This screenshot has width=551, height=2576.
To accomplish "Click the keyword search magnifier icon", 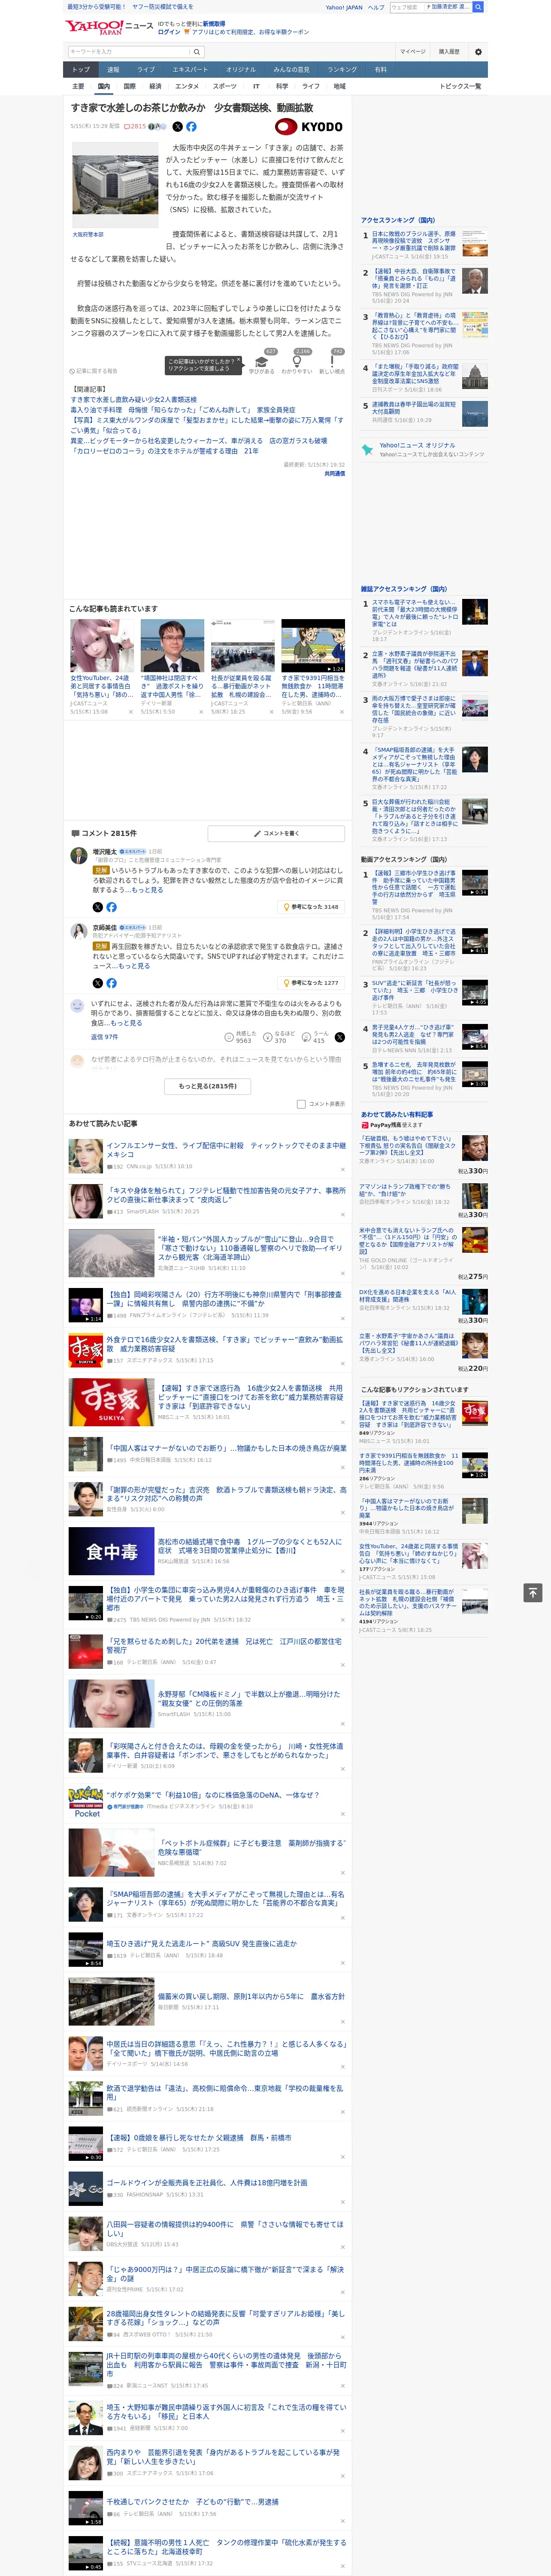I will point(197,51).
